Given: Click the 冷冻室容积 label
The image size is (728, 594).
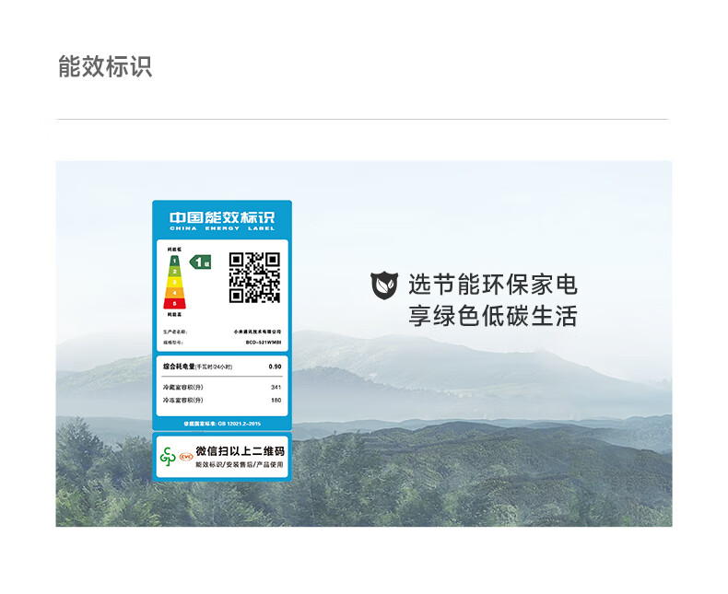Looking at the screenshot, I should [x=183, y=400].
